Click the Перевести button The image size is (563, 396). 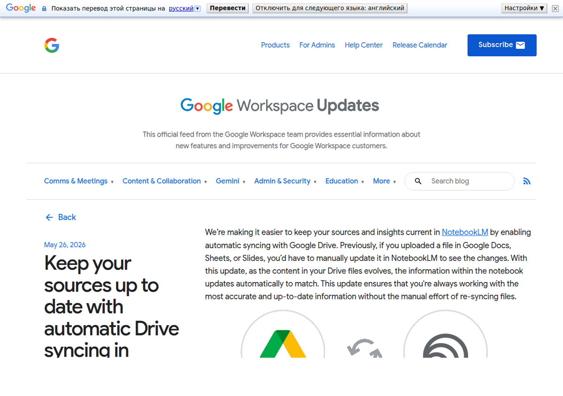point(228,8)
